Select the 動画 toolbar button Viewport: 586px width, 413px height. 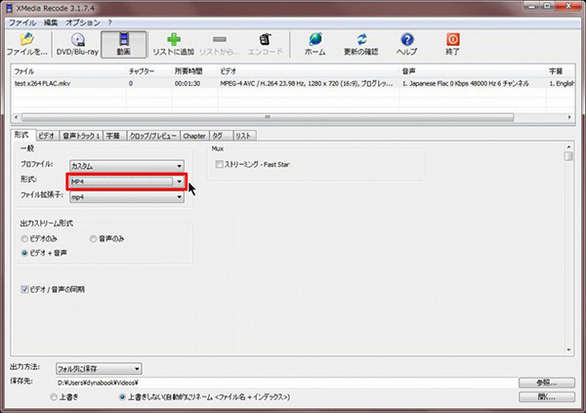[124, 45]
